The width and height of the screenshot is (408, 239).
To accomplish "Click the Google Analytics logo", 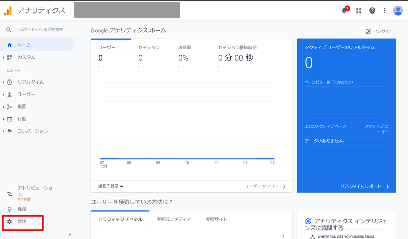I will pyautogui.click(x=8, y=10).
